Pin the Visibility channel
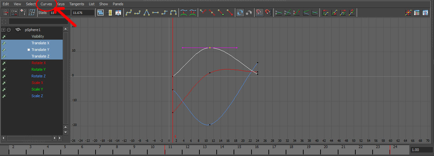Image resolution: width=434 pixels, height=156 pixels. click(x=4, y=36)
